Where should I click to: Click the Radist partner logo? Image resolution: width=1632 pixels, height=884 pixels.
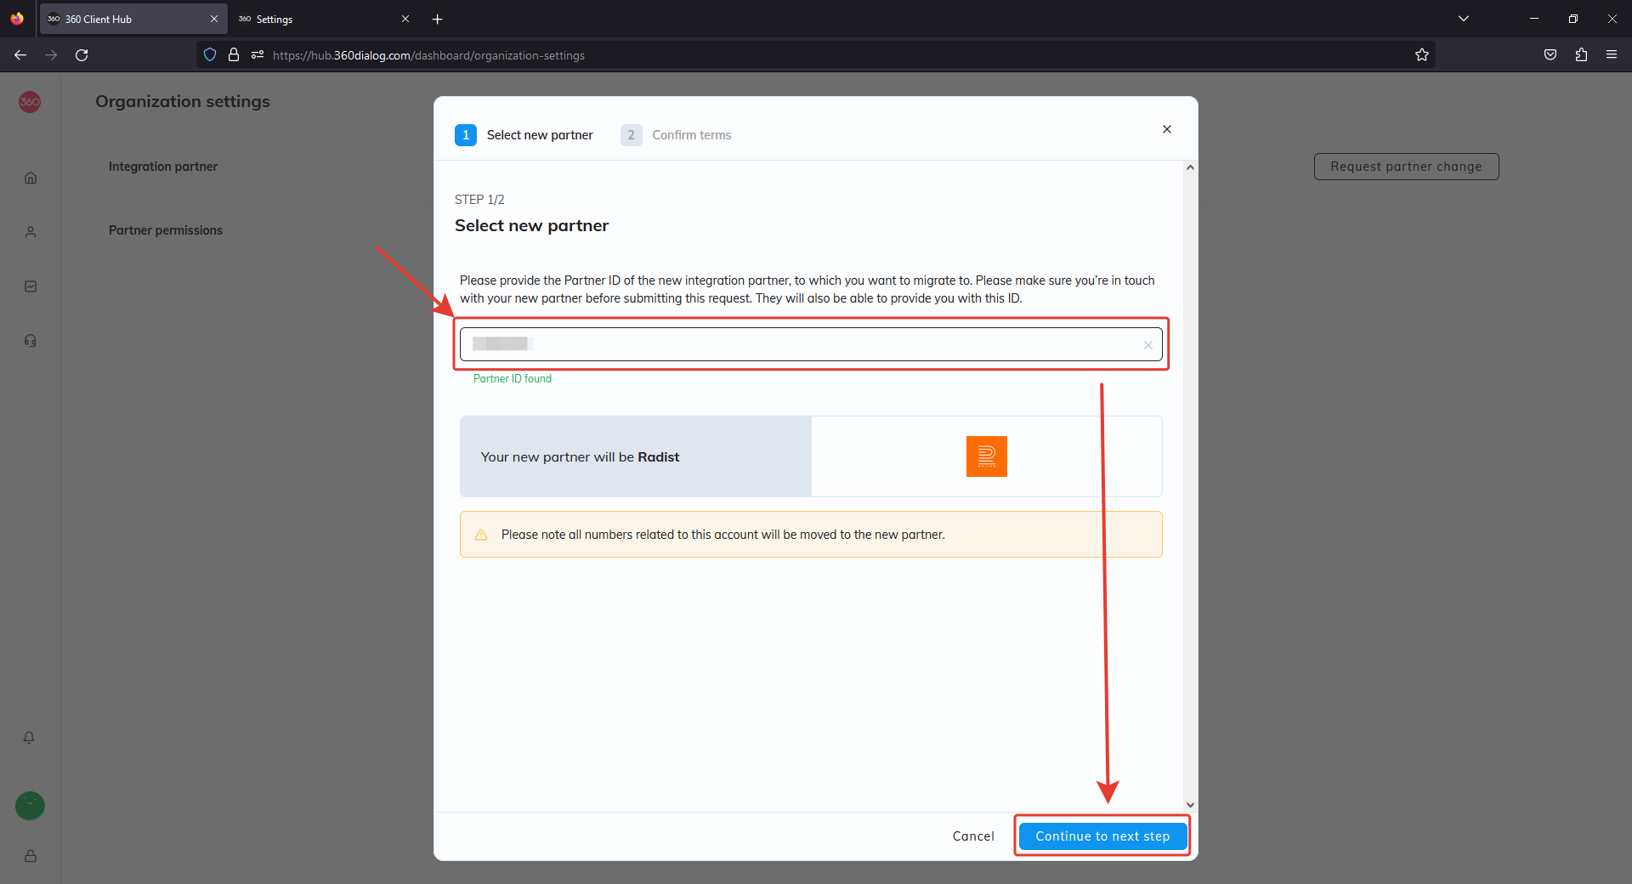click(986, 456)
